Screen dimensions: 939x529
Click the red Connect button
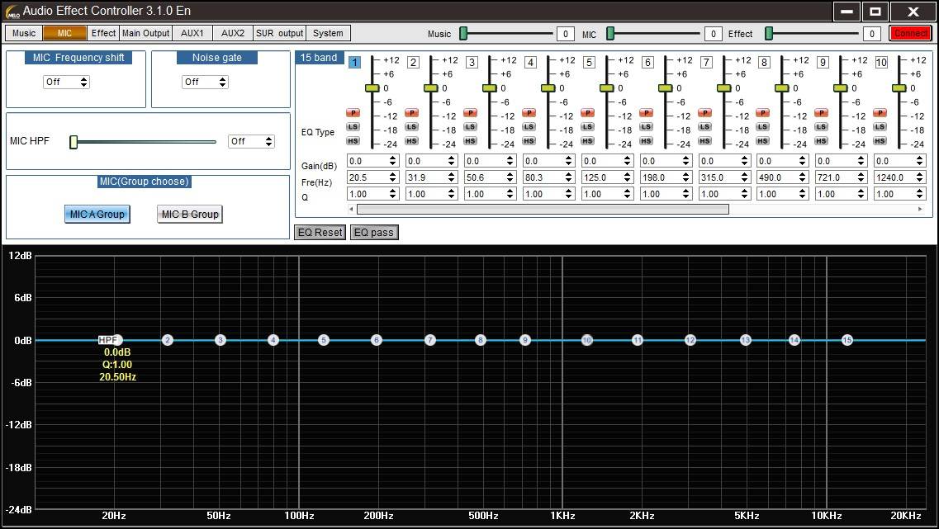[x=911, y=34]
